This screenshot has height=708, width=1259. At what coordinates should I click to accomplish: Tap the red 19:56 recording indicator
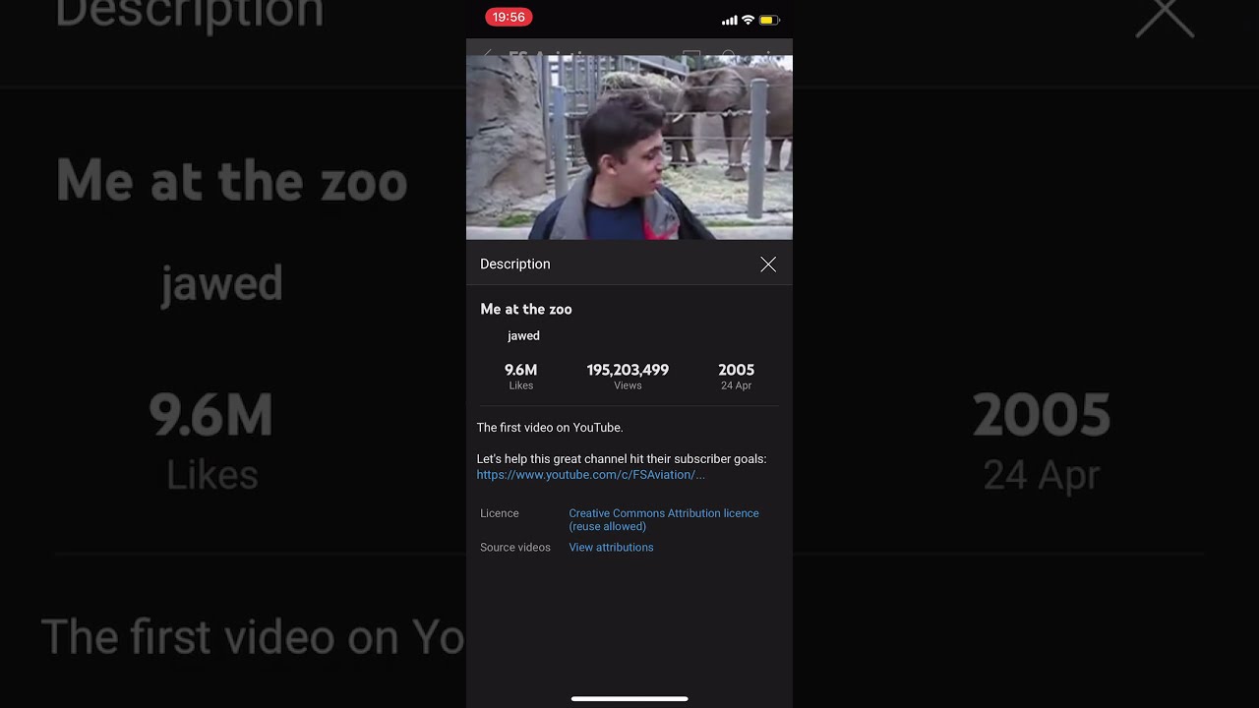click(509, 17)
